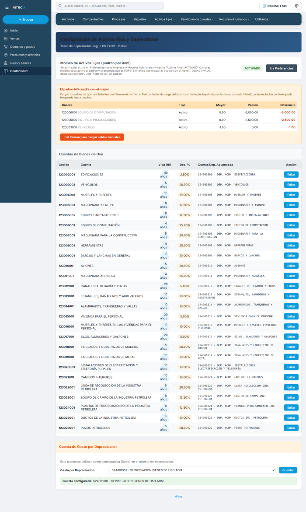Open Compras y gastos section

[x=25, y=47]
